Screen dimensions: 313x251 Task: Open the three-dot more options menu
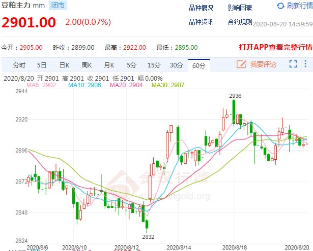[305, 64]
